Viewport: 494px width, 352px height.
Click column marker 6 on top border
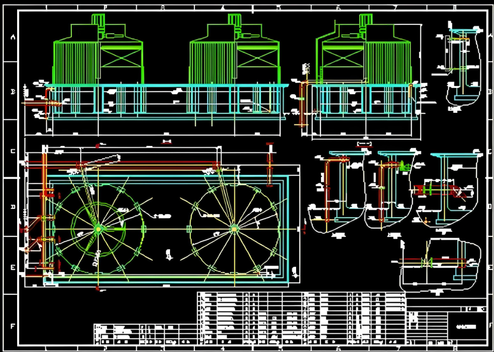point(338,7)
